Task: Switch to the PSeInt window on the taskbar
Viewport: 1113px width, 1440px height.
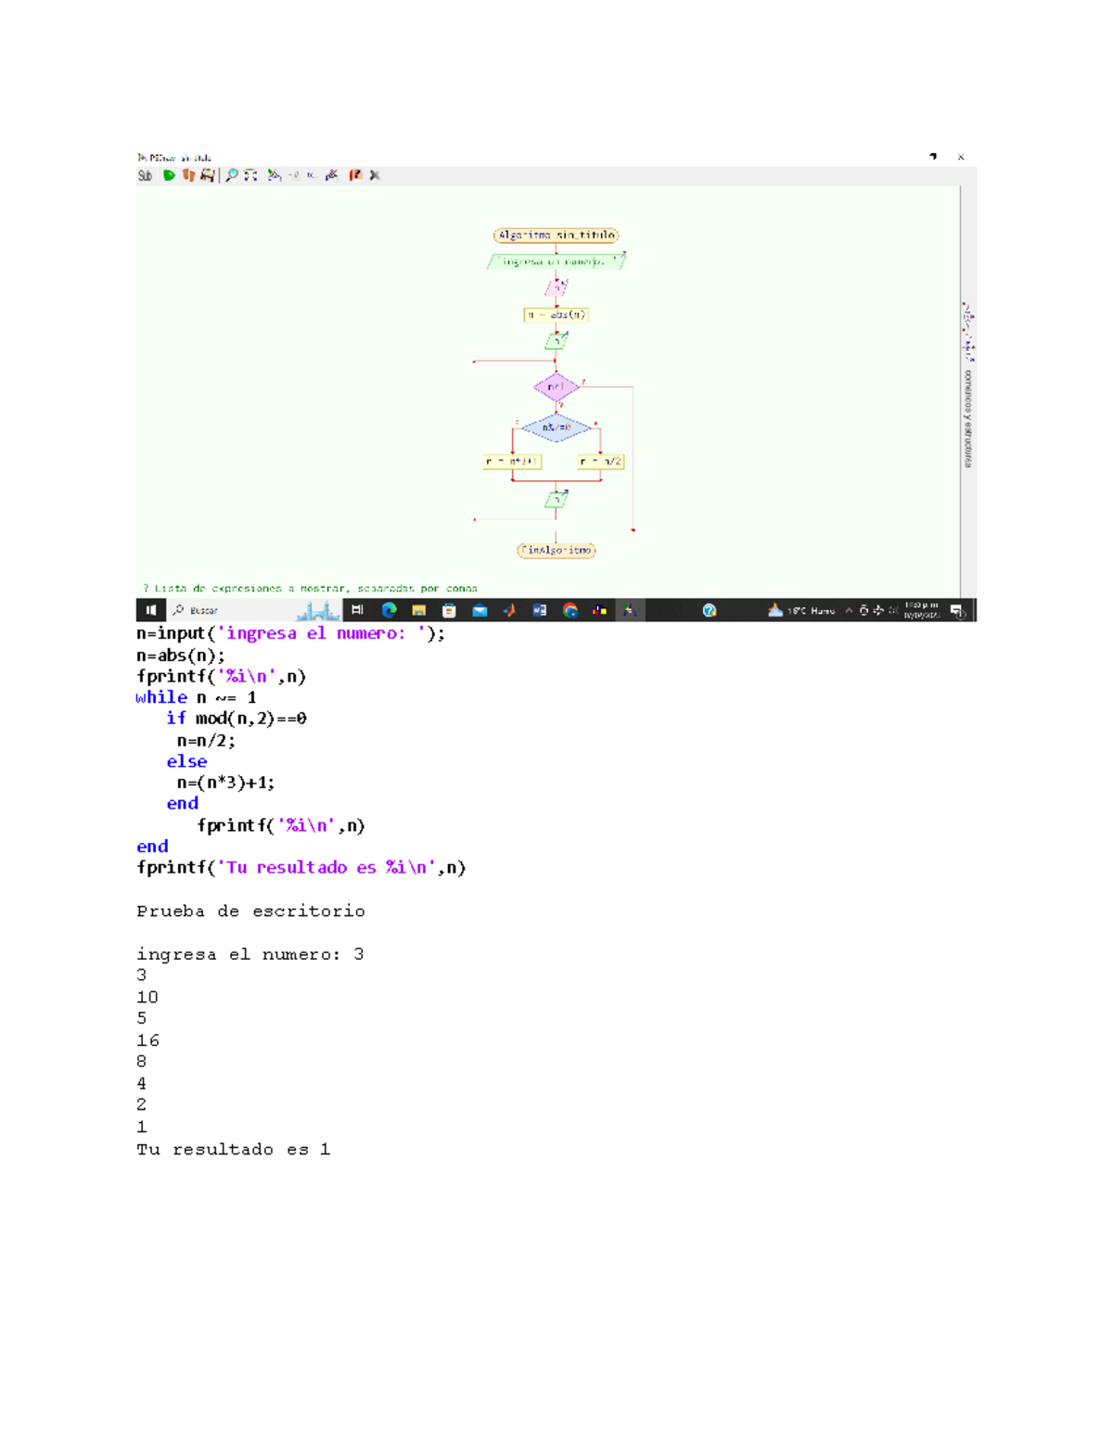Action: click(x=630, y=610)
